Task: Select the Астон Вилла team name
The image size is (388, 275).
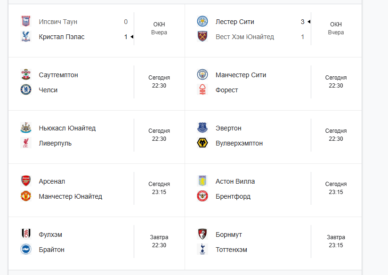Action: tap(235, 181)
